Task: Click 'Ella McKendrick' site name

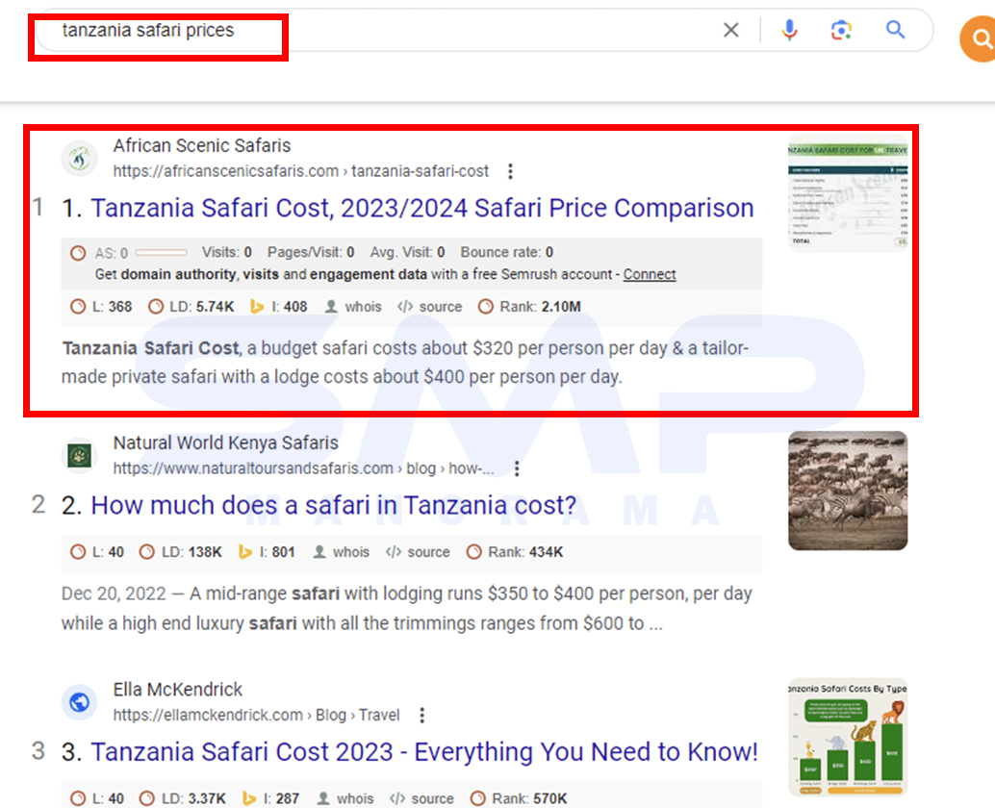Action: 178,690
